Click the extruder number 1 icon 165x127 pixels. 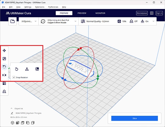43,21
